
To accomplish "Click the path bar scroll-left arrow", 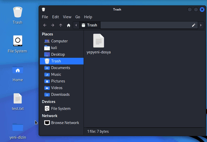I will 76,25.
